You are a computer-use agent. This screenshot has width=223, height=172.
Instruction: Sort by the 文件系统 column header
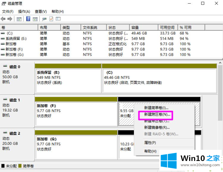pos(94,27)
